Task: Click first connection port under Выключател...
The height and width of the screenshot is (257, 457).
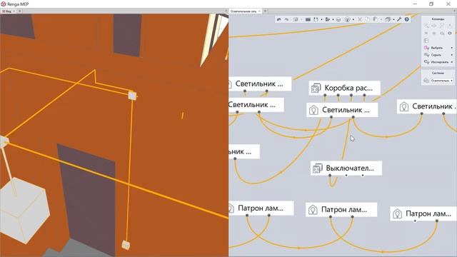Action: pyautogui.click(x=330, y=176)
